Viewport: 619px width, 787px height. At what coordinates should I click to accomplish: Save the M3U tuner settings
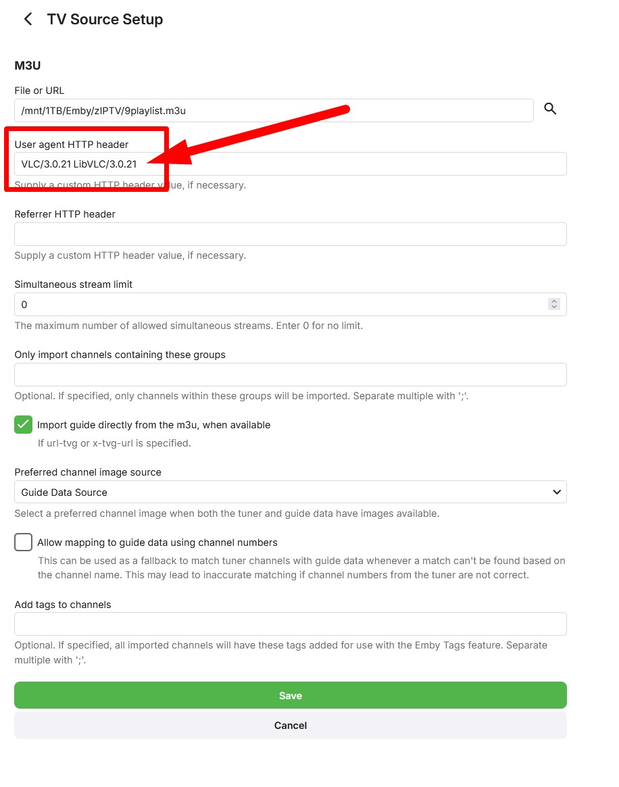coord(291,694)
